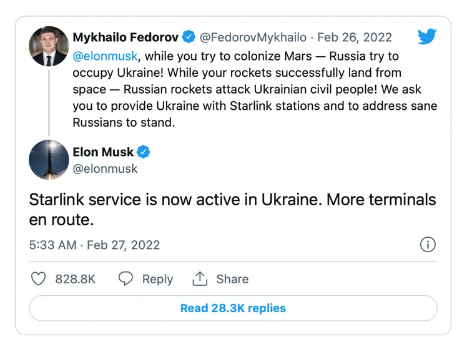This screenshot has width=462, height=337.
Task: Open the @FedorovMykhailo handle
Action: pos(253,37)
